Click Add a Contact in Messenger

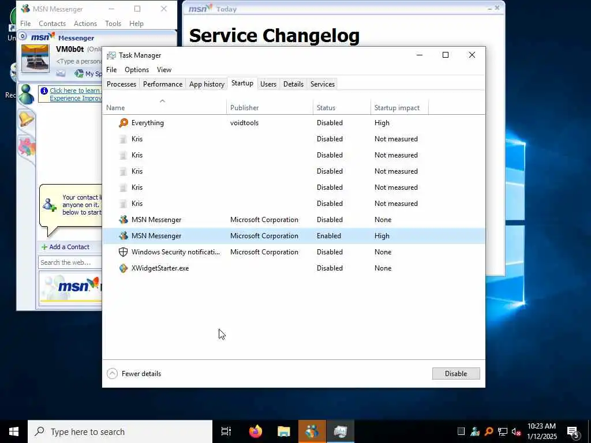(66, 247)
